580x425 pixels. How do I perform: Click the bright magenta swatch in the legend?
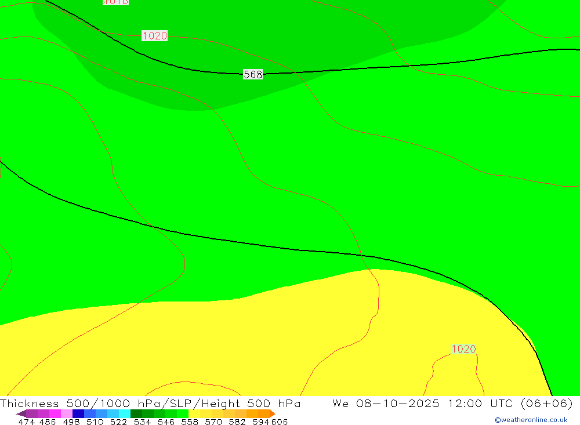(55, 413)
